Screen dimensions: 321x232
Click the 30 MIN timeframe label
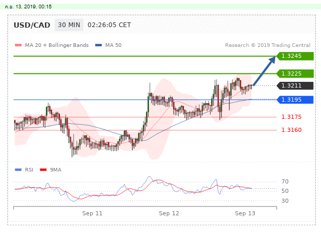pos(69,25)
